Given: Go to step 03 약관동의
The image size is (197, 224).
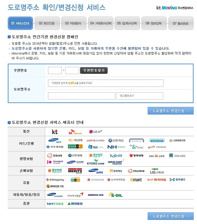Looking at the screenshot, I should coord(74,23).
